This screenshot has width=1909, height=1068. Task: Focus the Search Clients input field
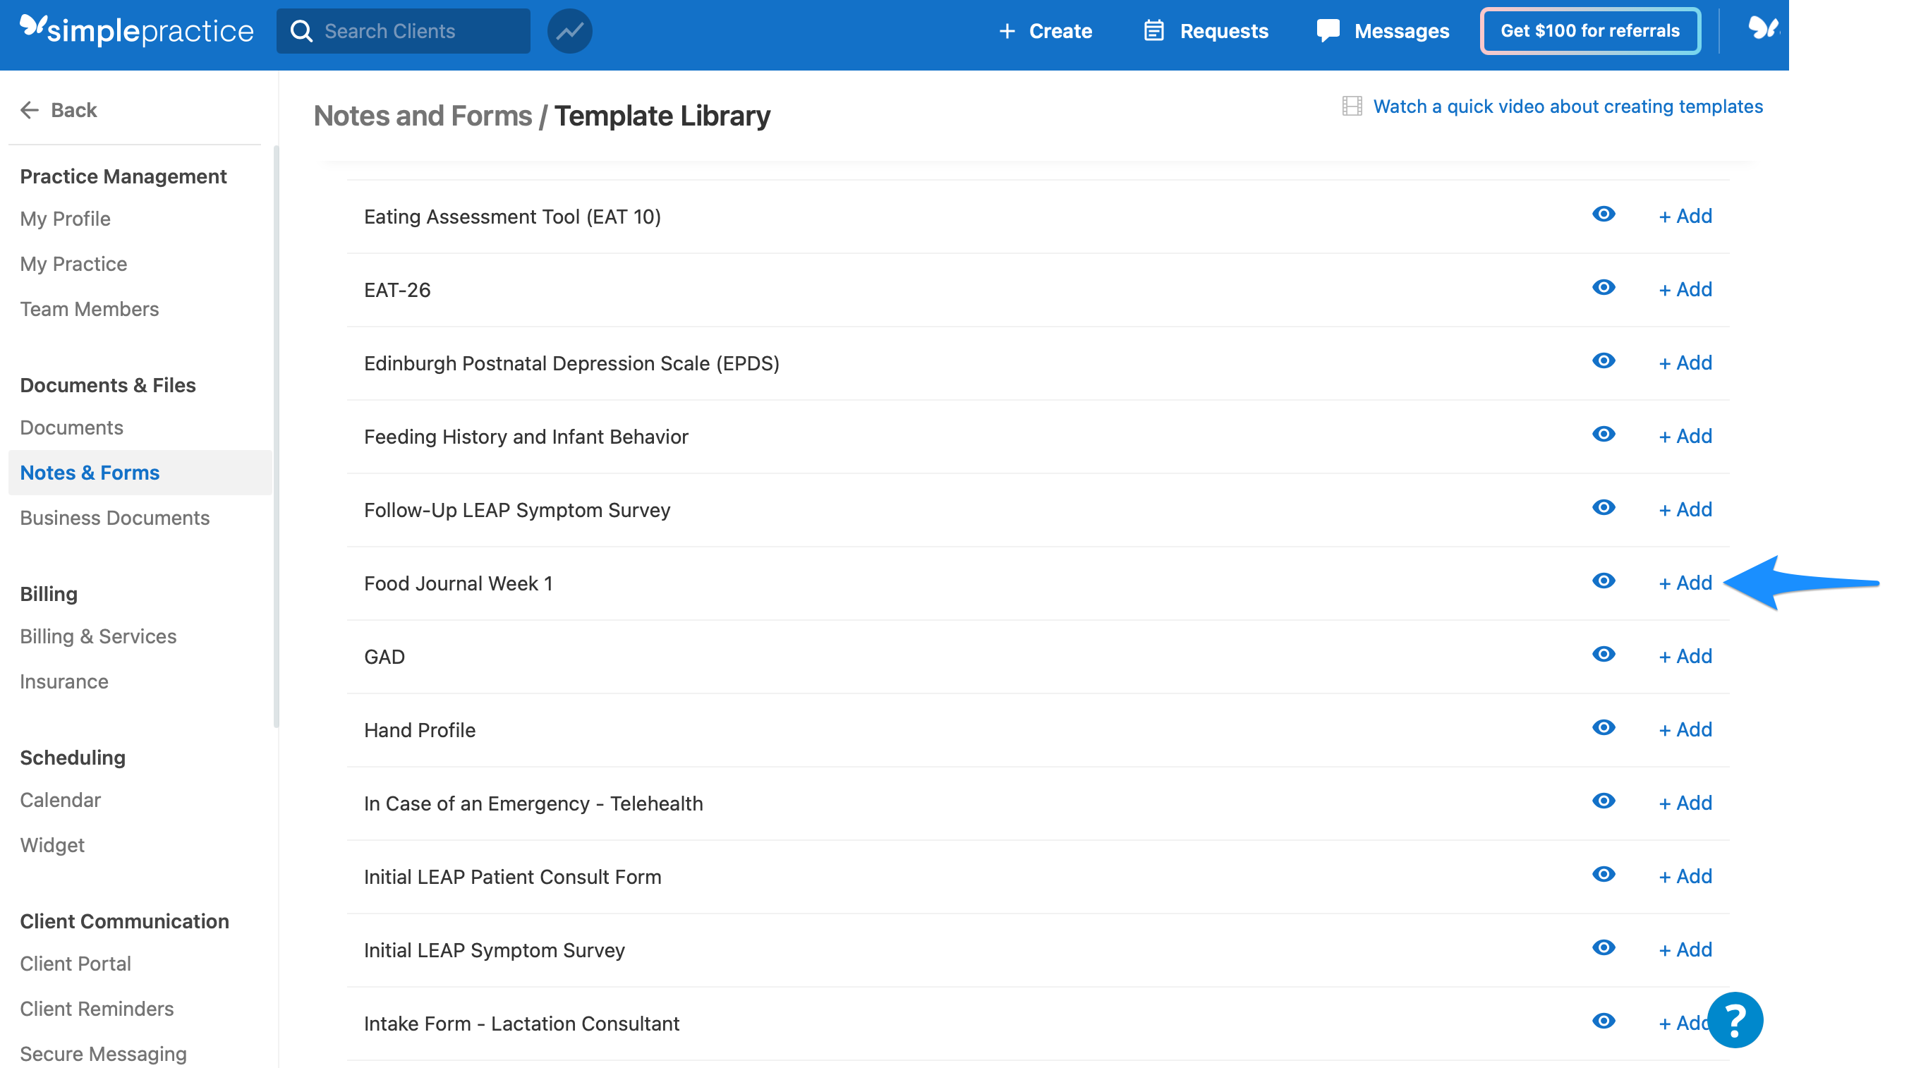point(403,31)
